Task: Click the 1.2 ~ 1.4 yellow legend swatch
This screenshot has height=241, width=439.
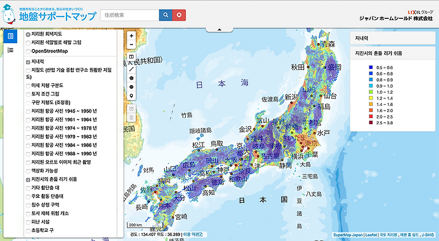Action: [x=371, y=98]
